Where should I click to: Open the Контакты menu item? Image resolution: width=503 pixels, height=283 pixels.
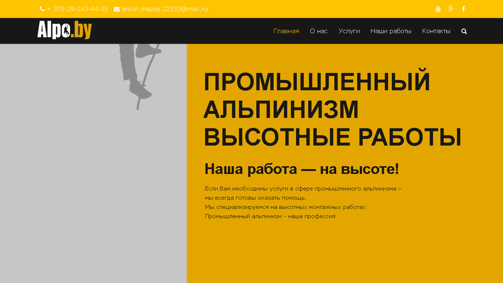coord(436,31)
